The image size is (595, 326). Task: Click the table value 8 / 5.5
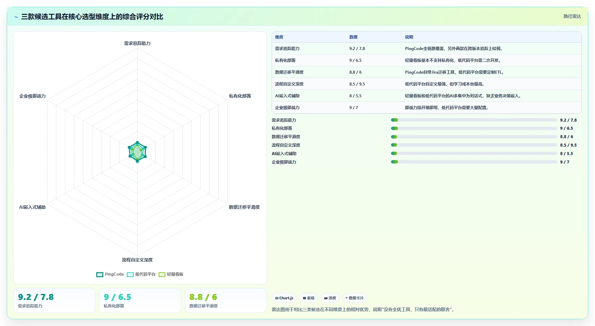coord(356,96)
